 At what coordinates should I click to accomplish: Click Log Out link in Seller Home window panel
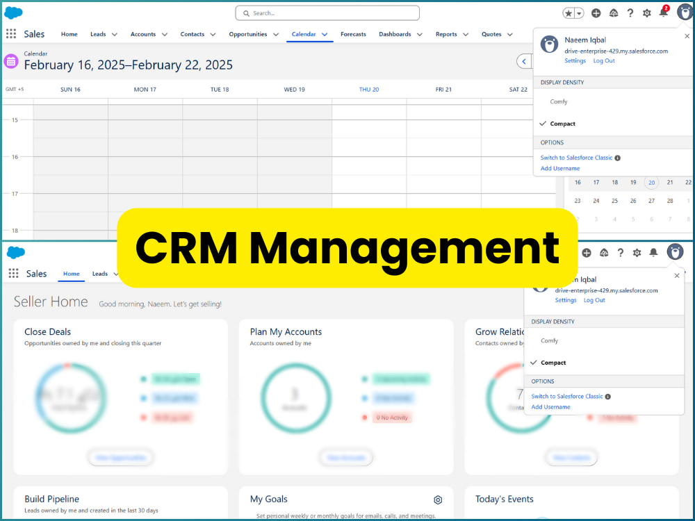pyautogui.click(x=594, y=300)
